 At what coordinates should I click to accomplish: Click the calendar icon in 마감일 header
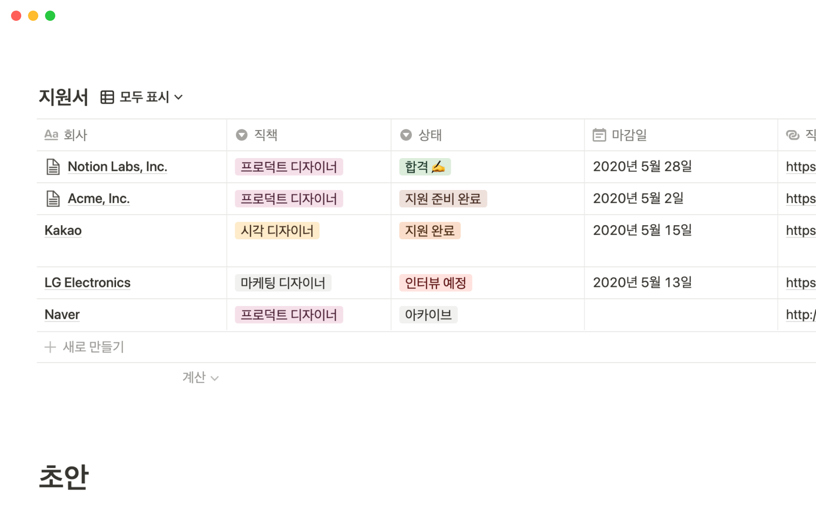[599, 135]
